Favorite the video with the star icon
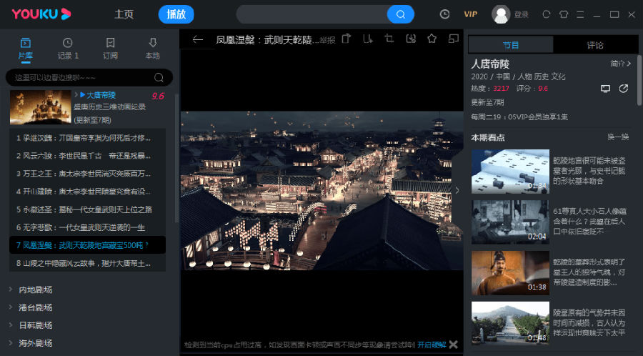The width and height of the screenshot is (643, 356). (x=432, y=39)
